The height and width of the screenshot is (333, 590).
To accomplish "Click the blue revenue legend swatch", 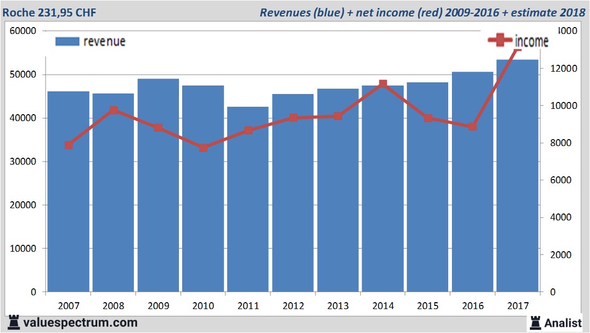I will point(67,41).
